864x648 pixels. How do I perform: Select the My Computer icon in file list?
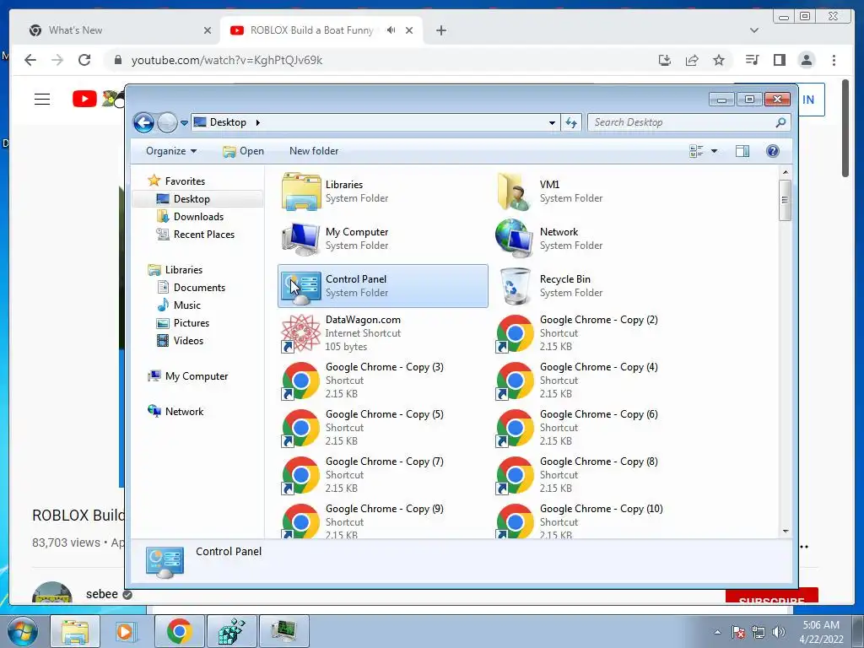pos(301,239)
